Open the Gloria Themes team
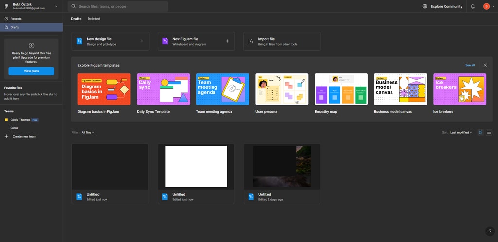This screenshot has width=498, height=242. pyautogui.click(x=20, y=120)
